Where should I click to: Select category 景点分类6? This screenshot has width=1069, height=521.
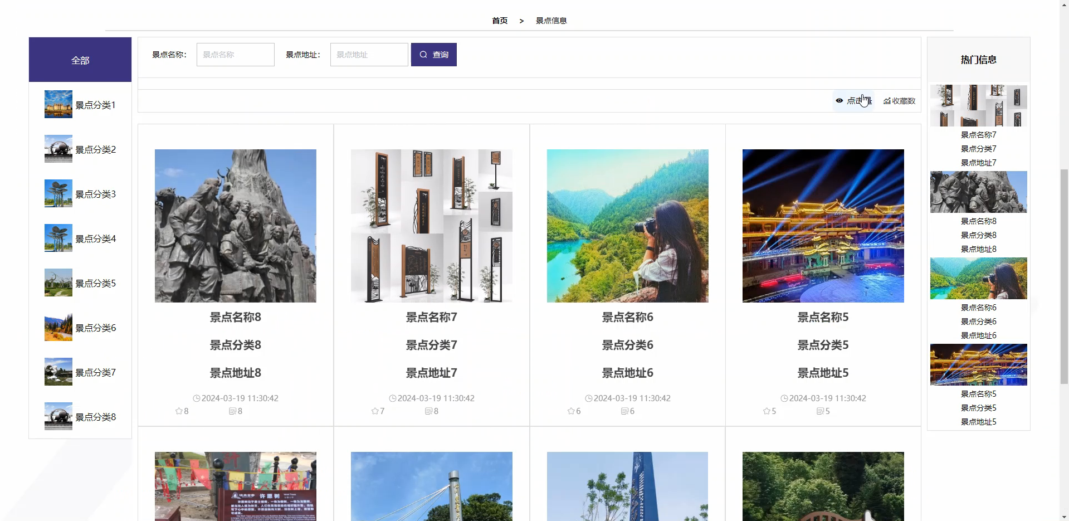[80, 328]
